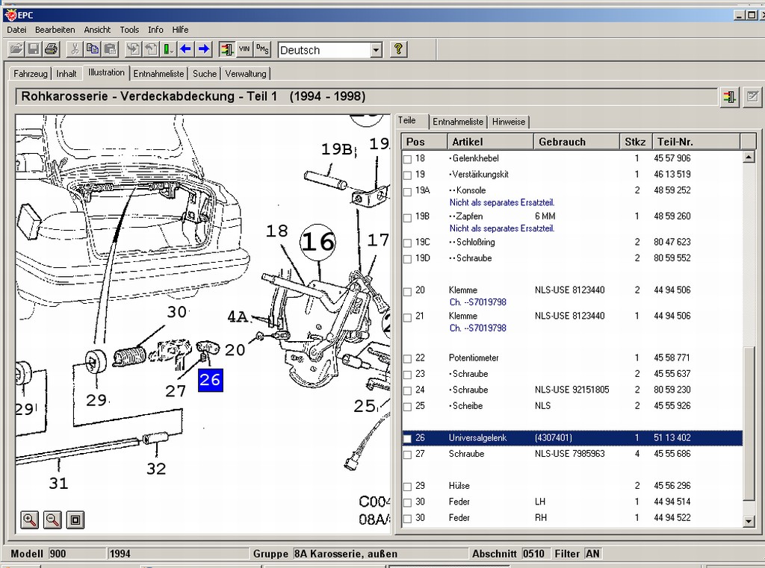This screenshot has width=765, height=568.
Task: Open the Hinweise tab
Action: pyautogui.click(x=508, y=122)
